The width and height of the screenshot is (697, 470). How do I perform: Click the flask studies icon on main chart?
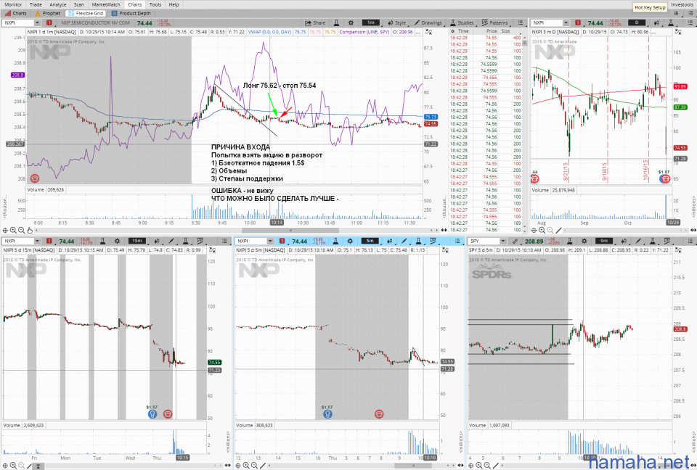coord(337,22)
